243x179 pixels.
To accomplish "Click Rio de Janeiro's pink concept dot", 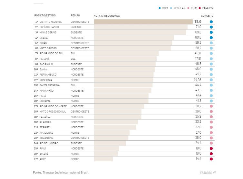I will coord(211,143).
